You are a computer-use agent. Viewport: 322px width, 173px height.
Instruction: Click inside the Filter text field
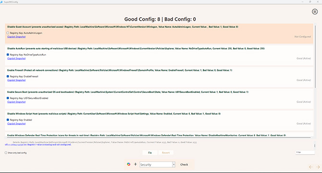point(305,152)
